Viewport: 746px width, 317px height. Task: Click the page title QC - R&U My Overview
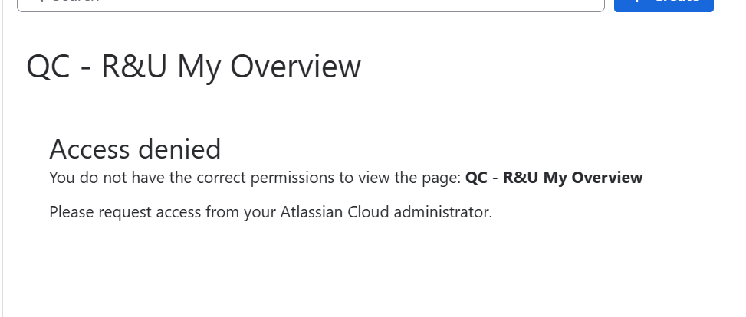click(193, 67)
